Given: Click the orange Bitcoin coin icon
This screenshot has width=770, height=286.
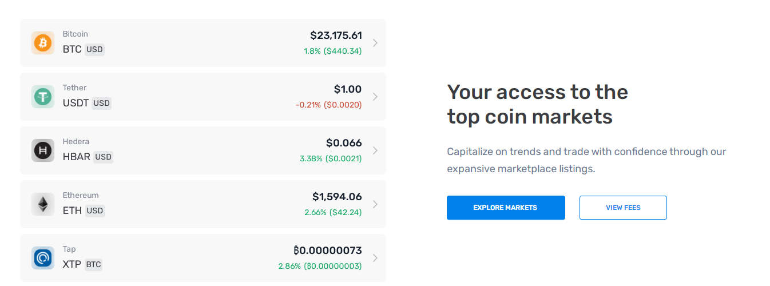Looking at the screenshot, I should [x=43, y=43].
